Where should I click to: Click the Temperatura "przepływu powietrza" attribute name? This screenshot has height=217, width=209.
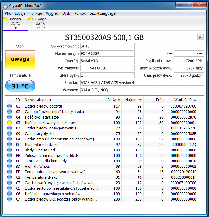coord(55,172)
